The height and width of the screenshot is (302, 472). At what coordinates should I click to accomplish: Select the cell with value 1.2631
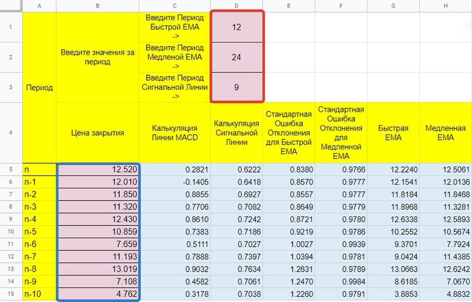(288, 270)
